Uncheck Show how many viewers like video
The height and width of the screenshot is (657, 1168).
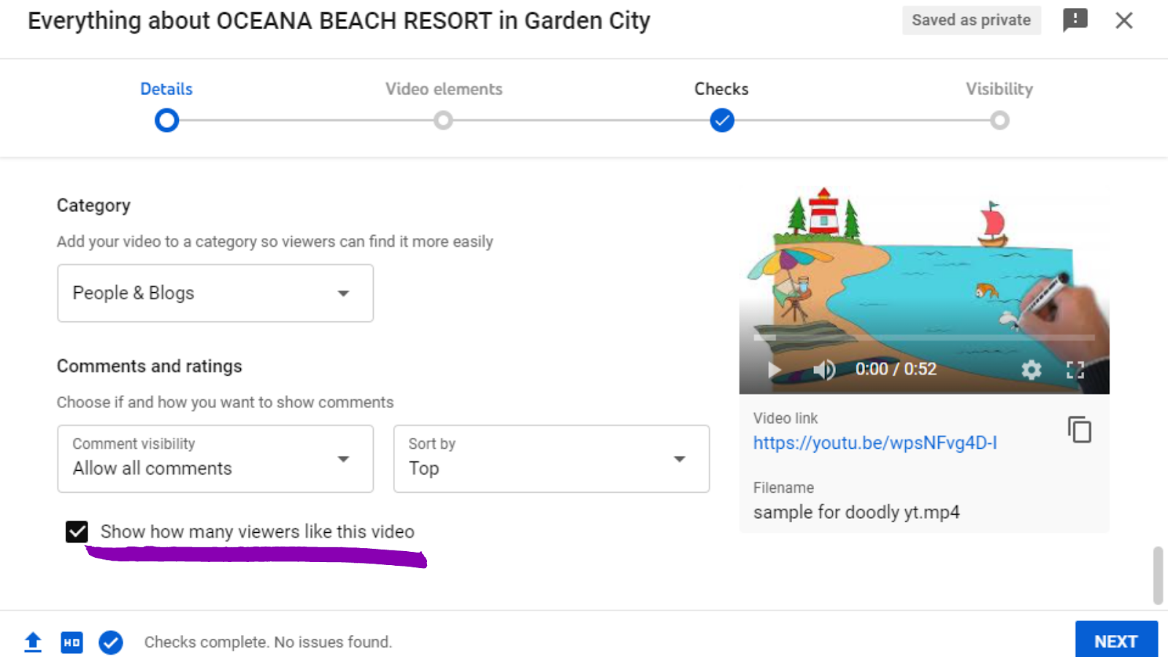point(77,531)
